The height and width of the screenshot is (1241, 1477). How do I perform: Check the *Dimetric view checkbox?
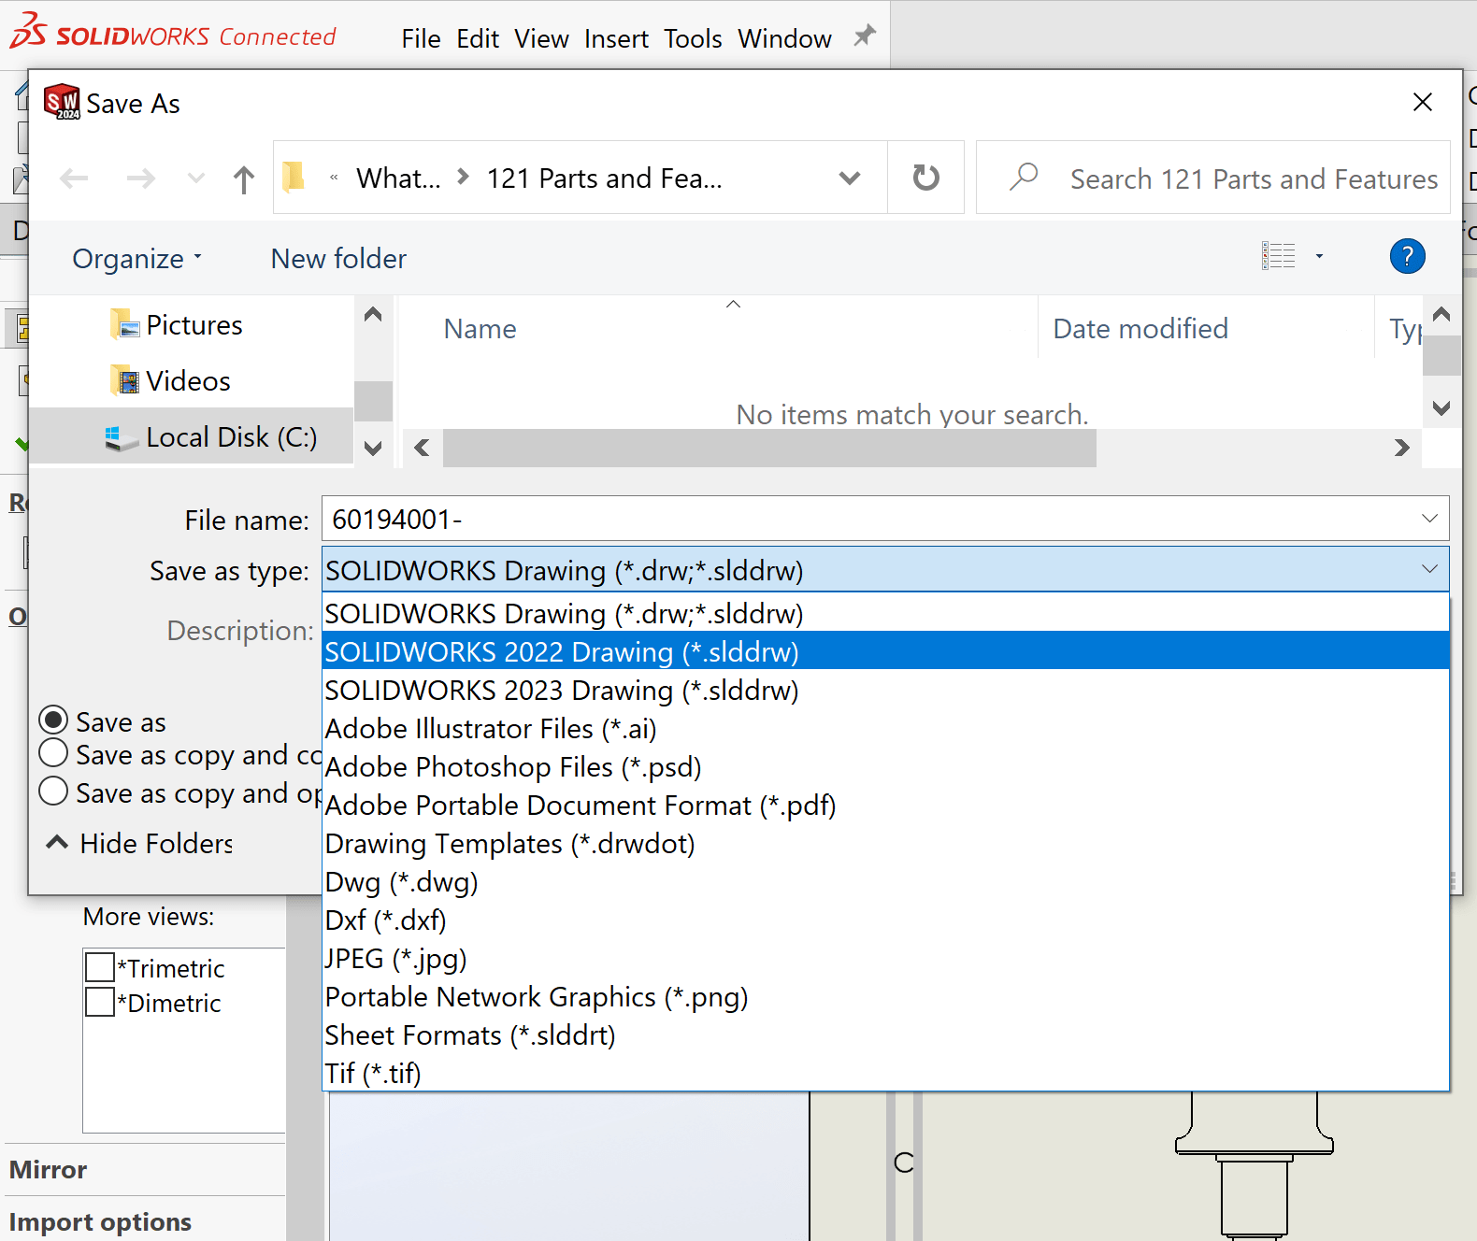click(x=100, y=1002)
